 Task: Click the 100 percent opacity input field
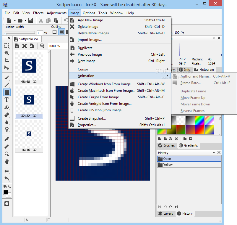[177, 33]
